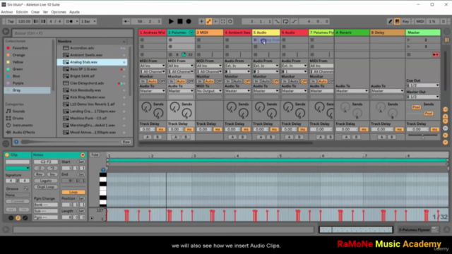Open the Edición menu
452x254 pixels.
click(22, 12)
